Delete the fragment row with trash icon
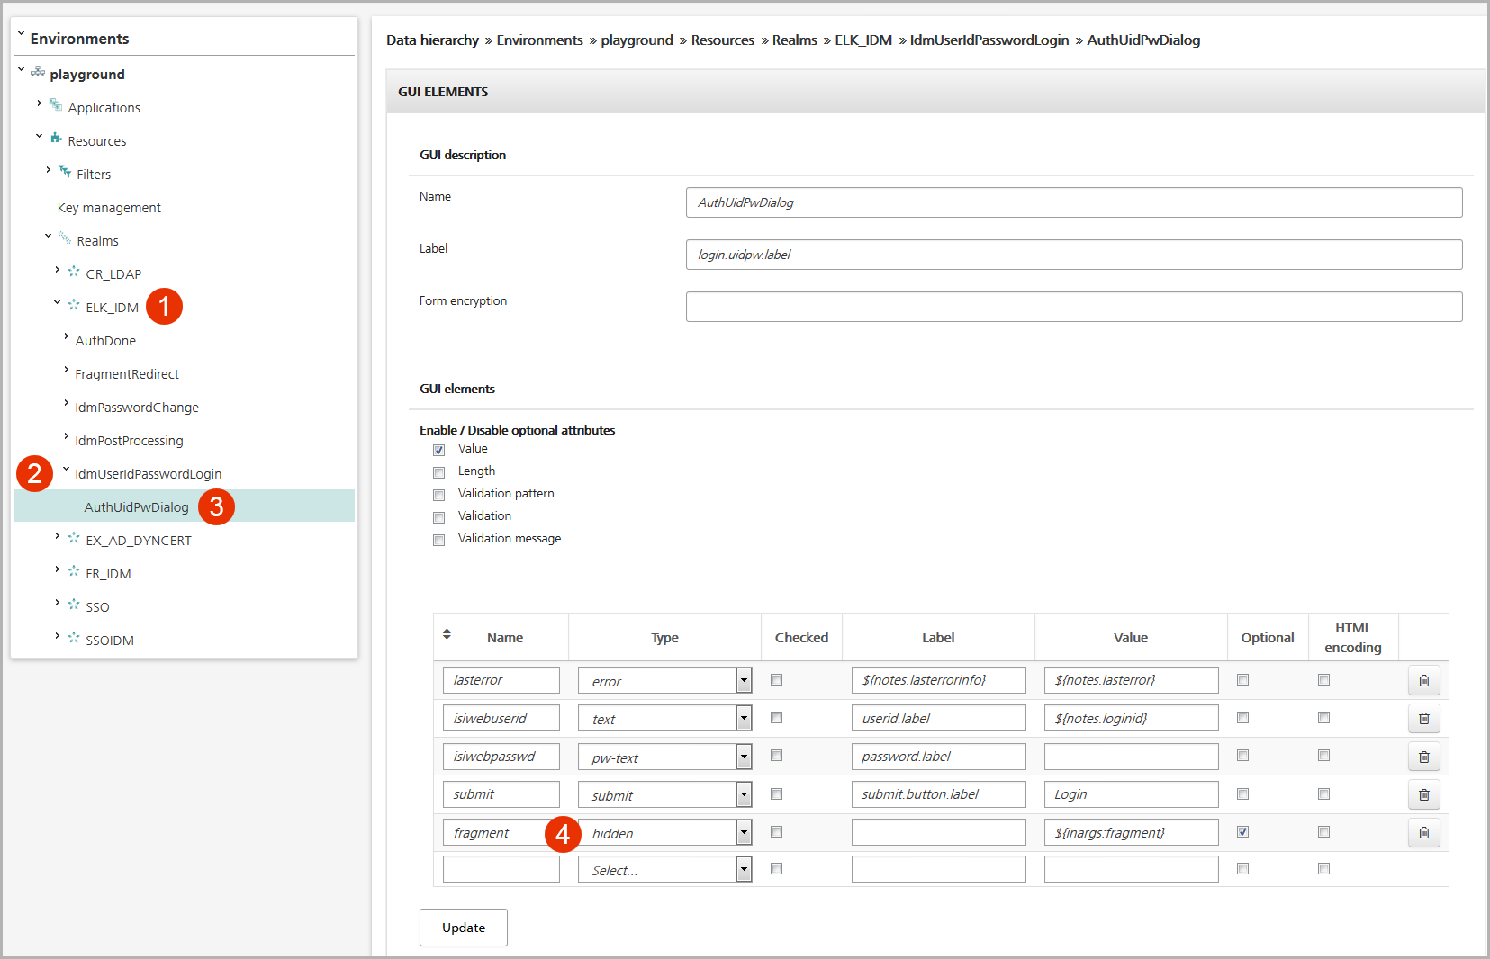The height and width of the screenshot is (959, 1490). tap(1423, 833)
